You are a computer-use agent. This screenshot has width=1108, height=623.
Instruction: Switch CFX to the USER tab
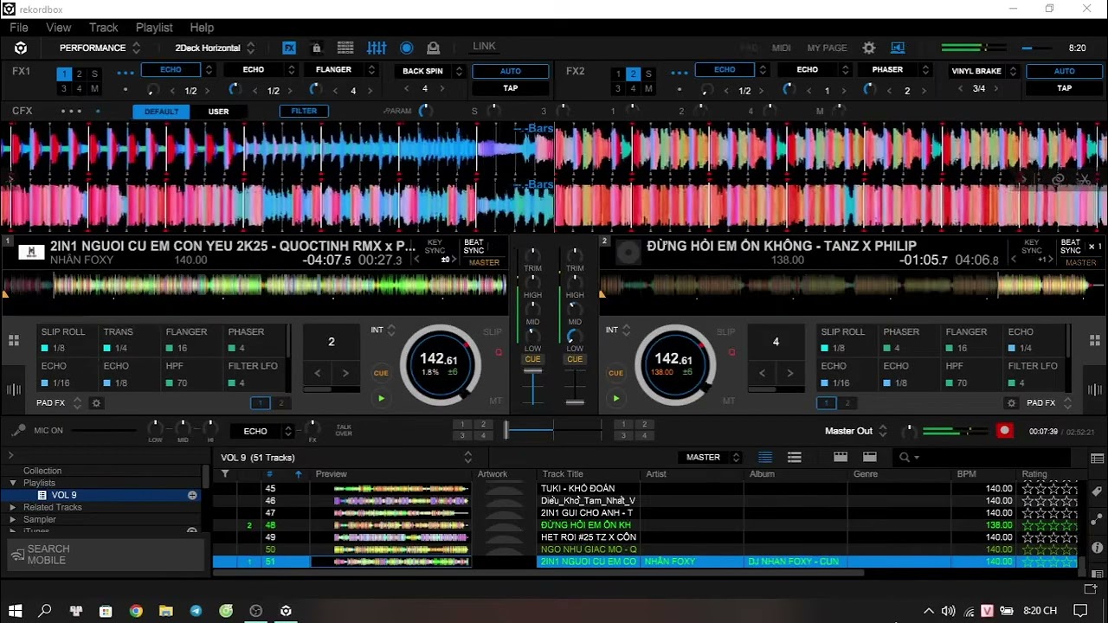tap(219, 112)
